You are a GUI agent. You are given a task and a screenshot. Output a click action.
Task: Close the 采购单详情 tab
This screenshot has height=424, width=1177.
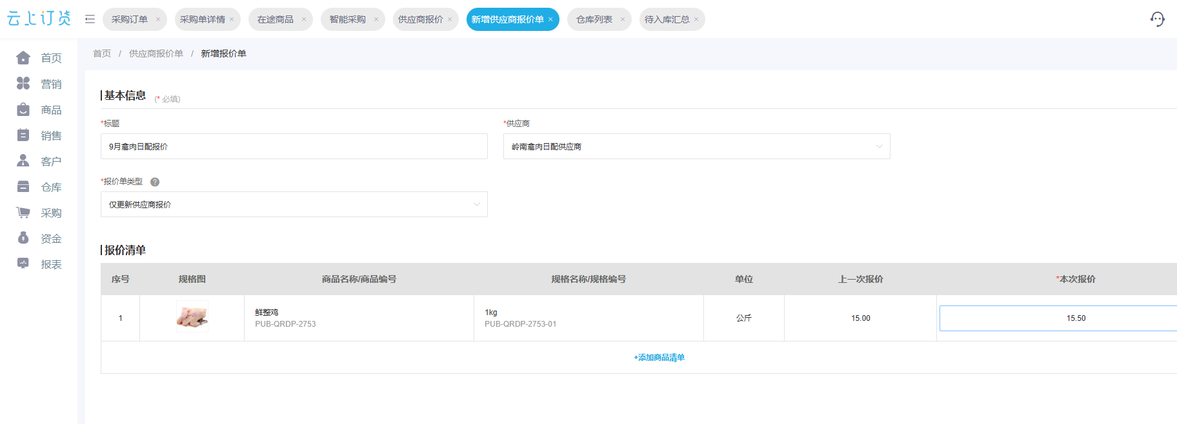tap(232, 19)
